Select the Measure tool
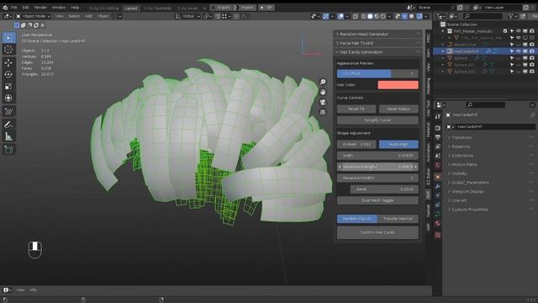Viewport: 538px width, 303px height. (x=8, y=136)
